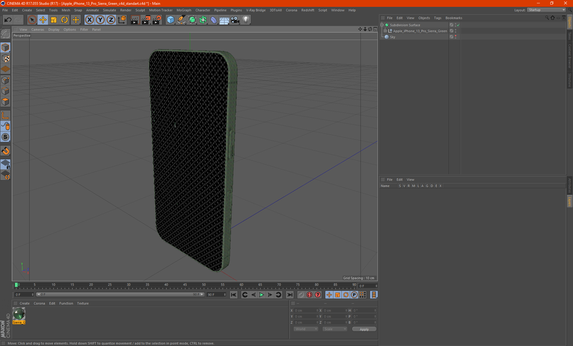Click the Coordinate System icon
The height and width of the screenshot is (346, 573).
click(122, 20)
